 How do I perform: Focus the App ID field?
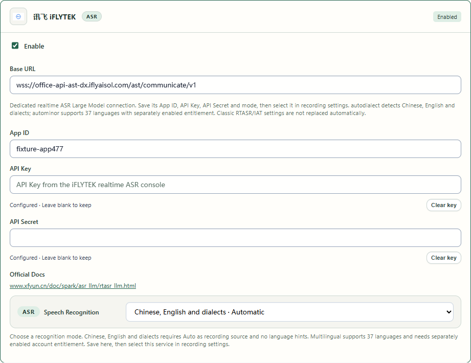pyautogui.click(x=235, y=149)
